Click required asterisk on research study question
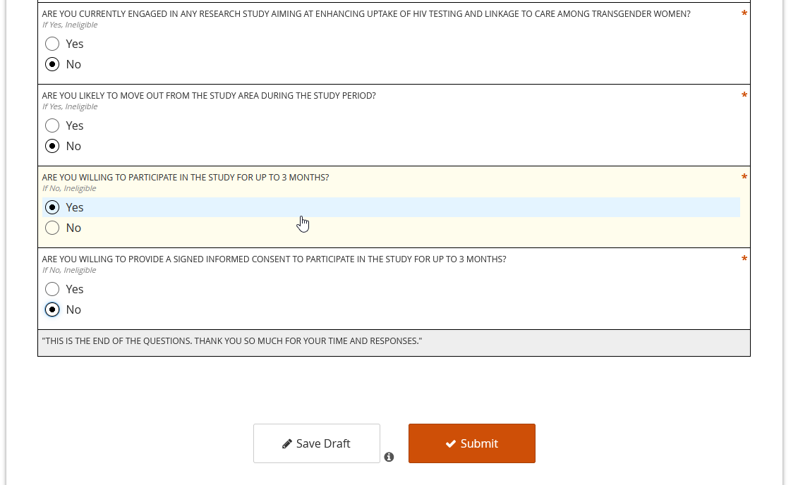The width and height of the screenshot is (798, 485). (744, 15)
